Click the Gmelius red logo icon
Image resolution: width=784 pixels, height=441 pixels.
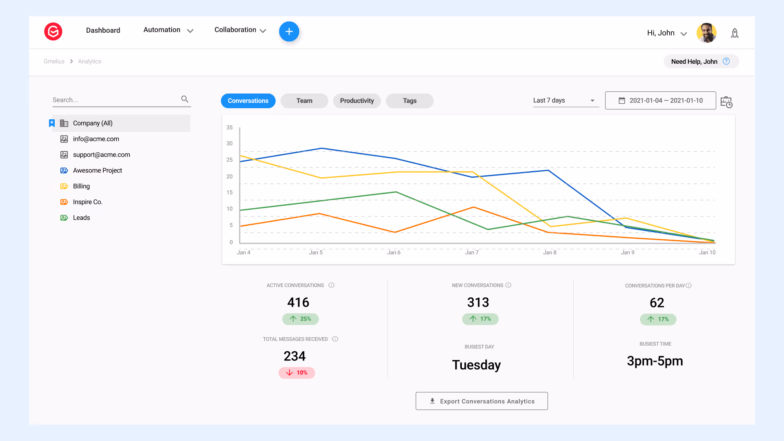click(53, 31)
